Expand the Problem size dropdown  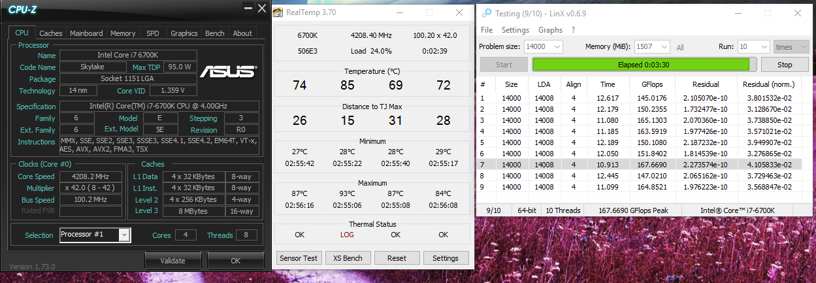tap(557, 47)
